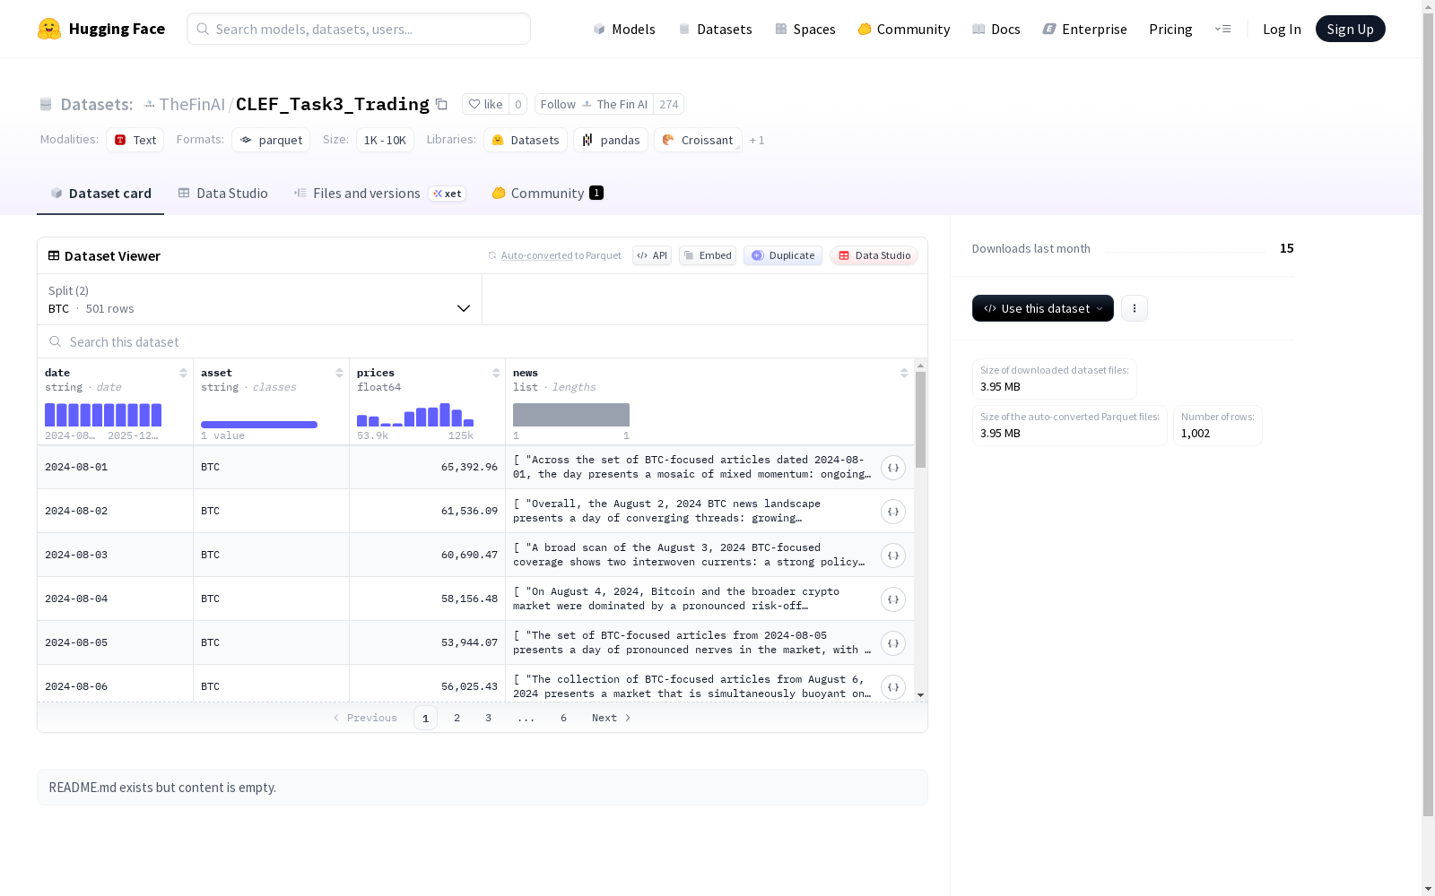Open the navigation overflow menu icon

point(1222,29)
